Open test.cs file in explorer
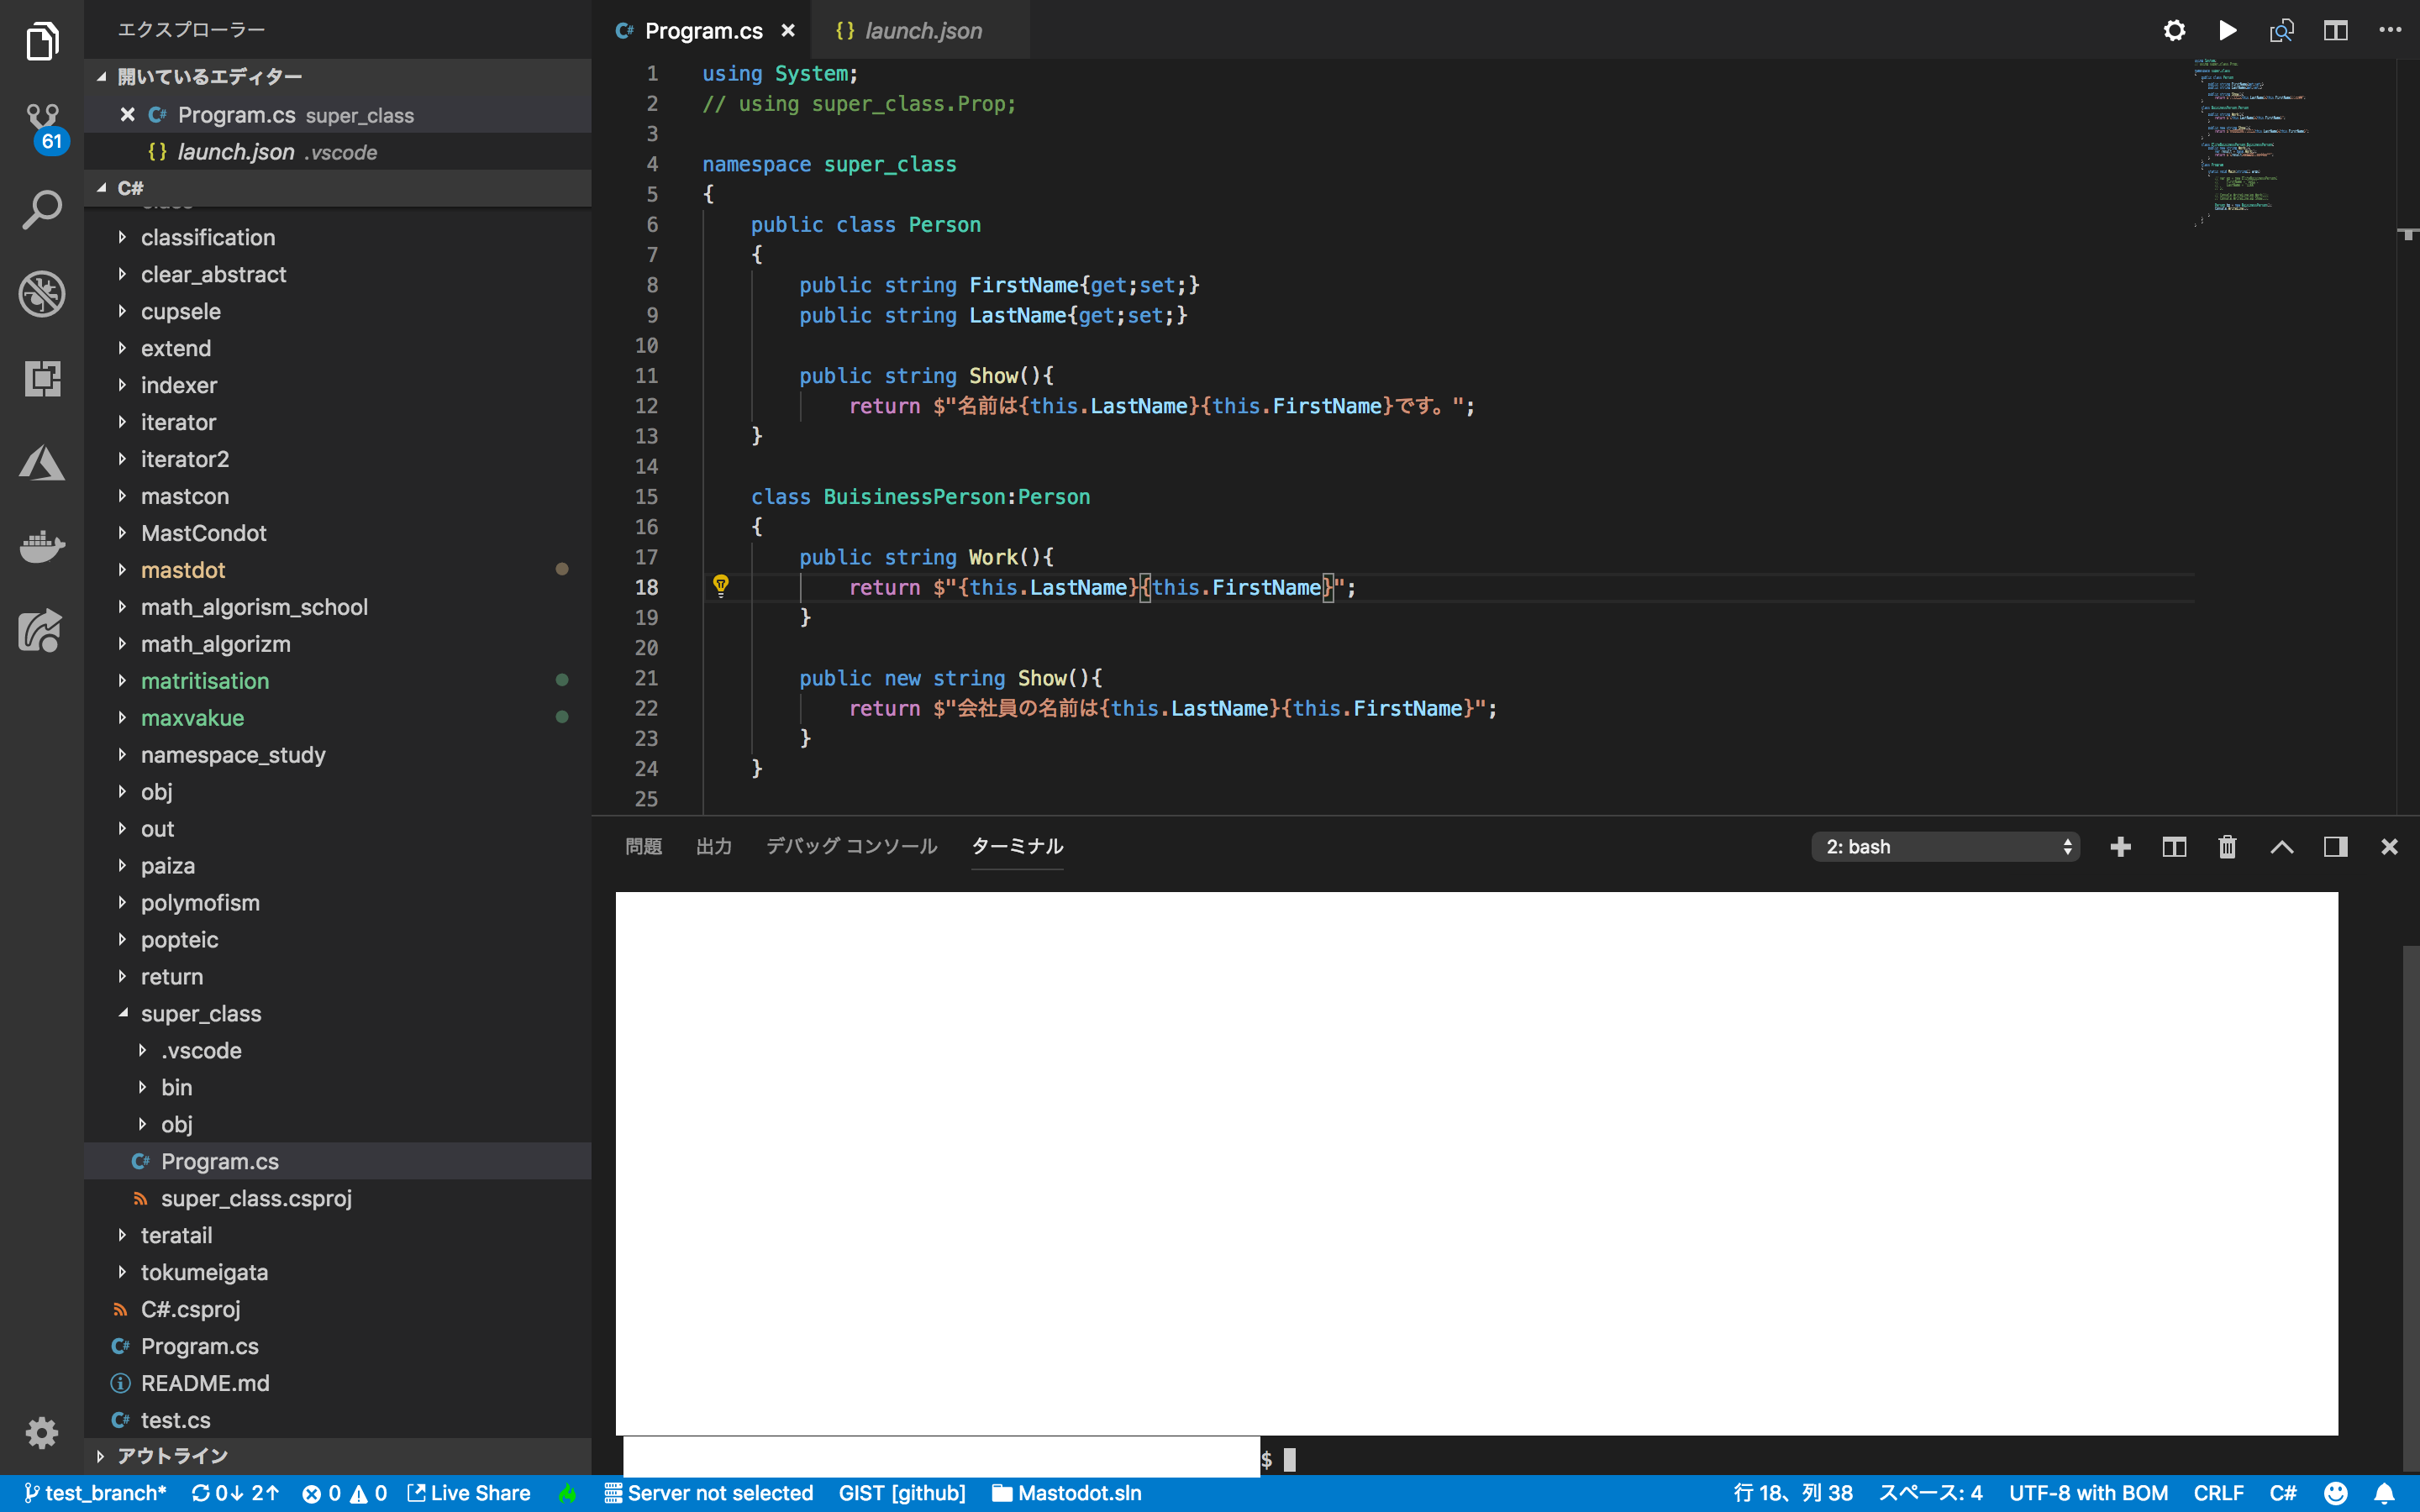Viewport: 2420px width, 1512px height. (x=338, y=1420)
